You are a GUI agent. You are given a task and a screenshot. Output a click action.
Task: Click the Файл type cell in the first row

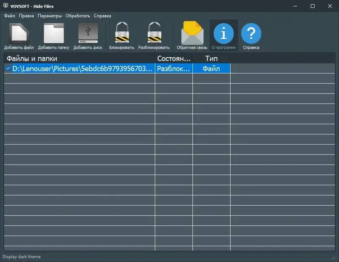pos(211,69)
